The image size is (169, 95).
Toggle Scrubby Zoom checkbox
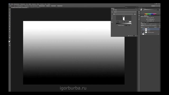[30, 6]
